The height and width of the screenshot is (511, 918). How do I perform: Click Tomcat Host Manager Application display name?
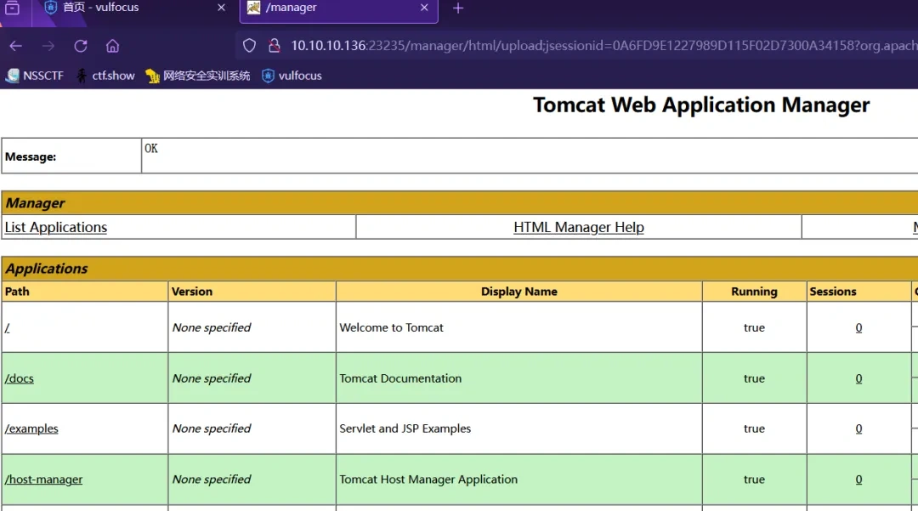pyautogui.click(x=428, y=480)
